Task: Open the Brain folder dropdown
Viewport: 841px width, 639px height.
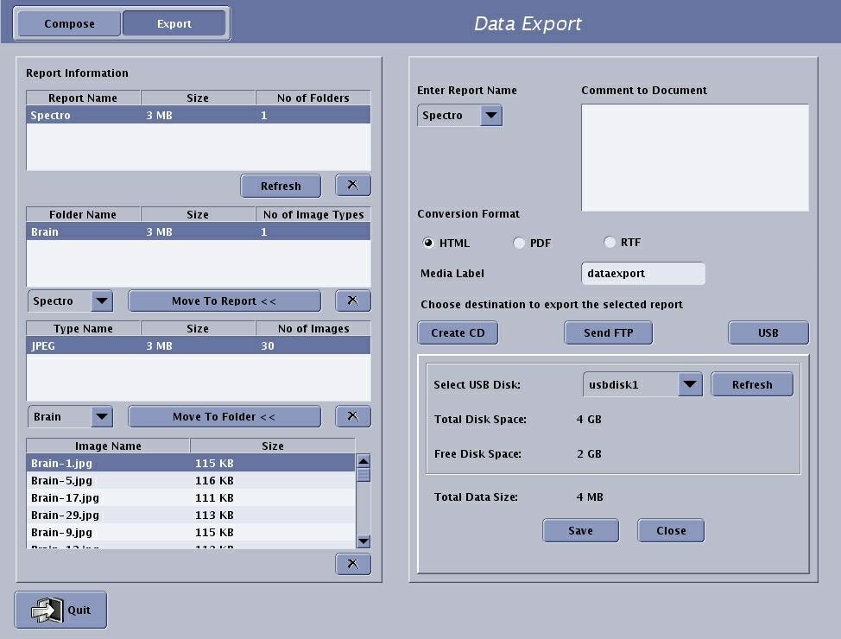Action: tap(101, 417)
